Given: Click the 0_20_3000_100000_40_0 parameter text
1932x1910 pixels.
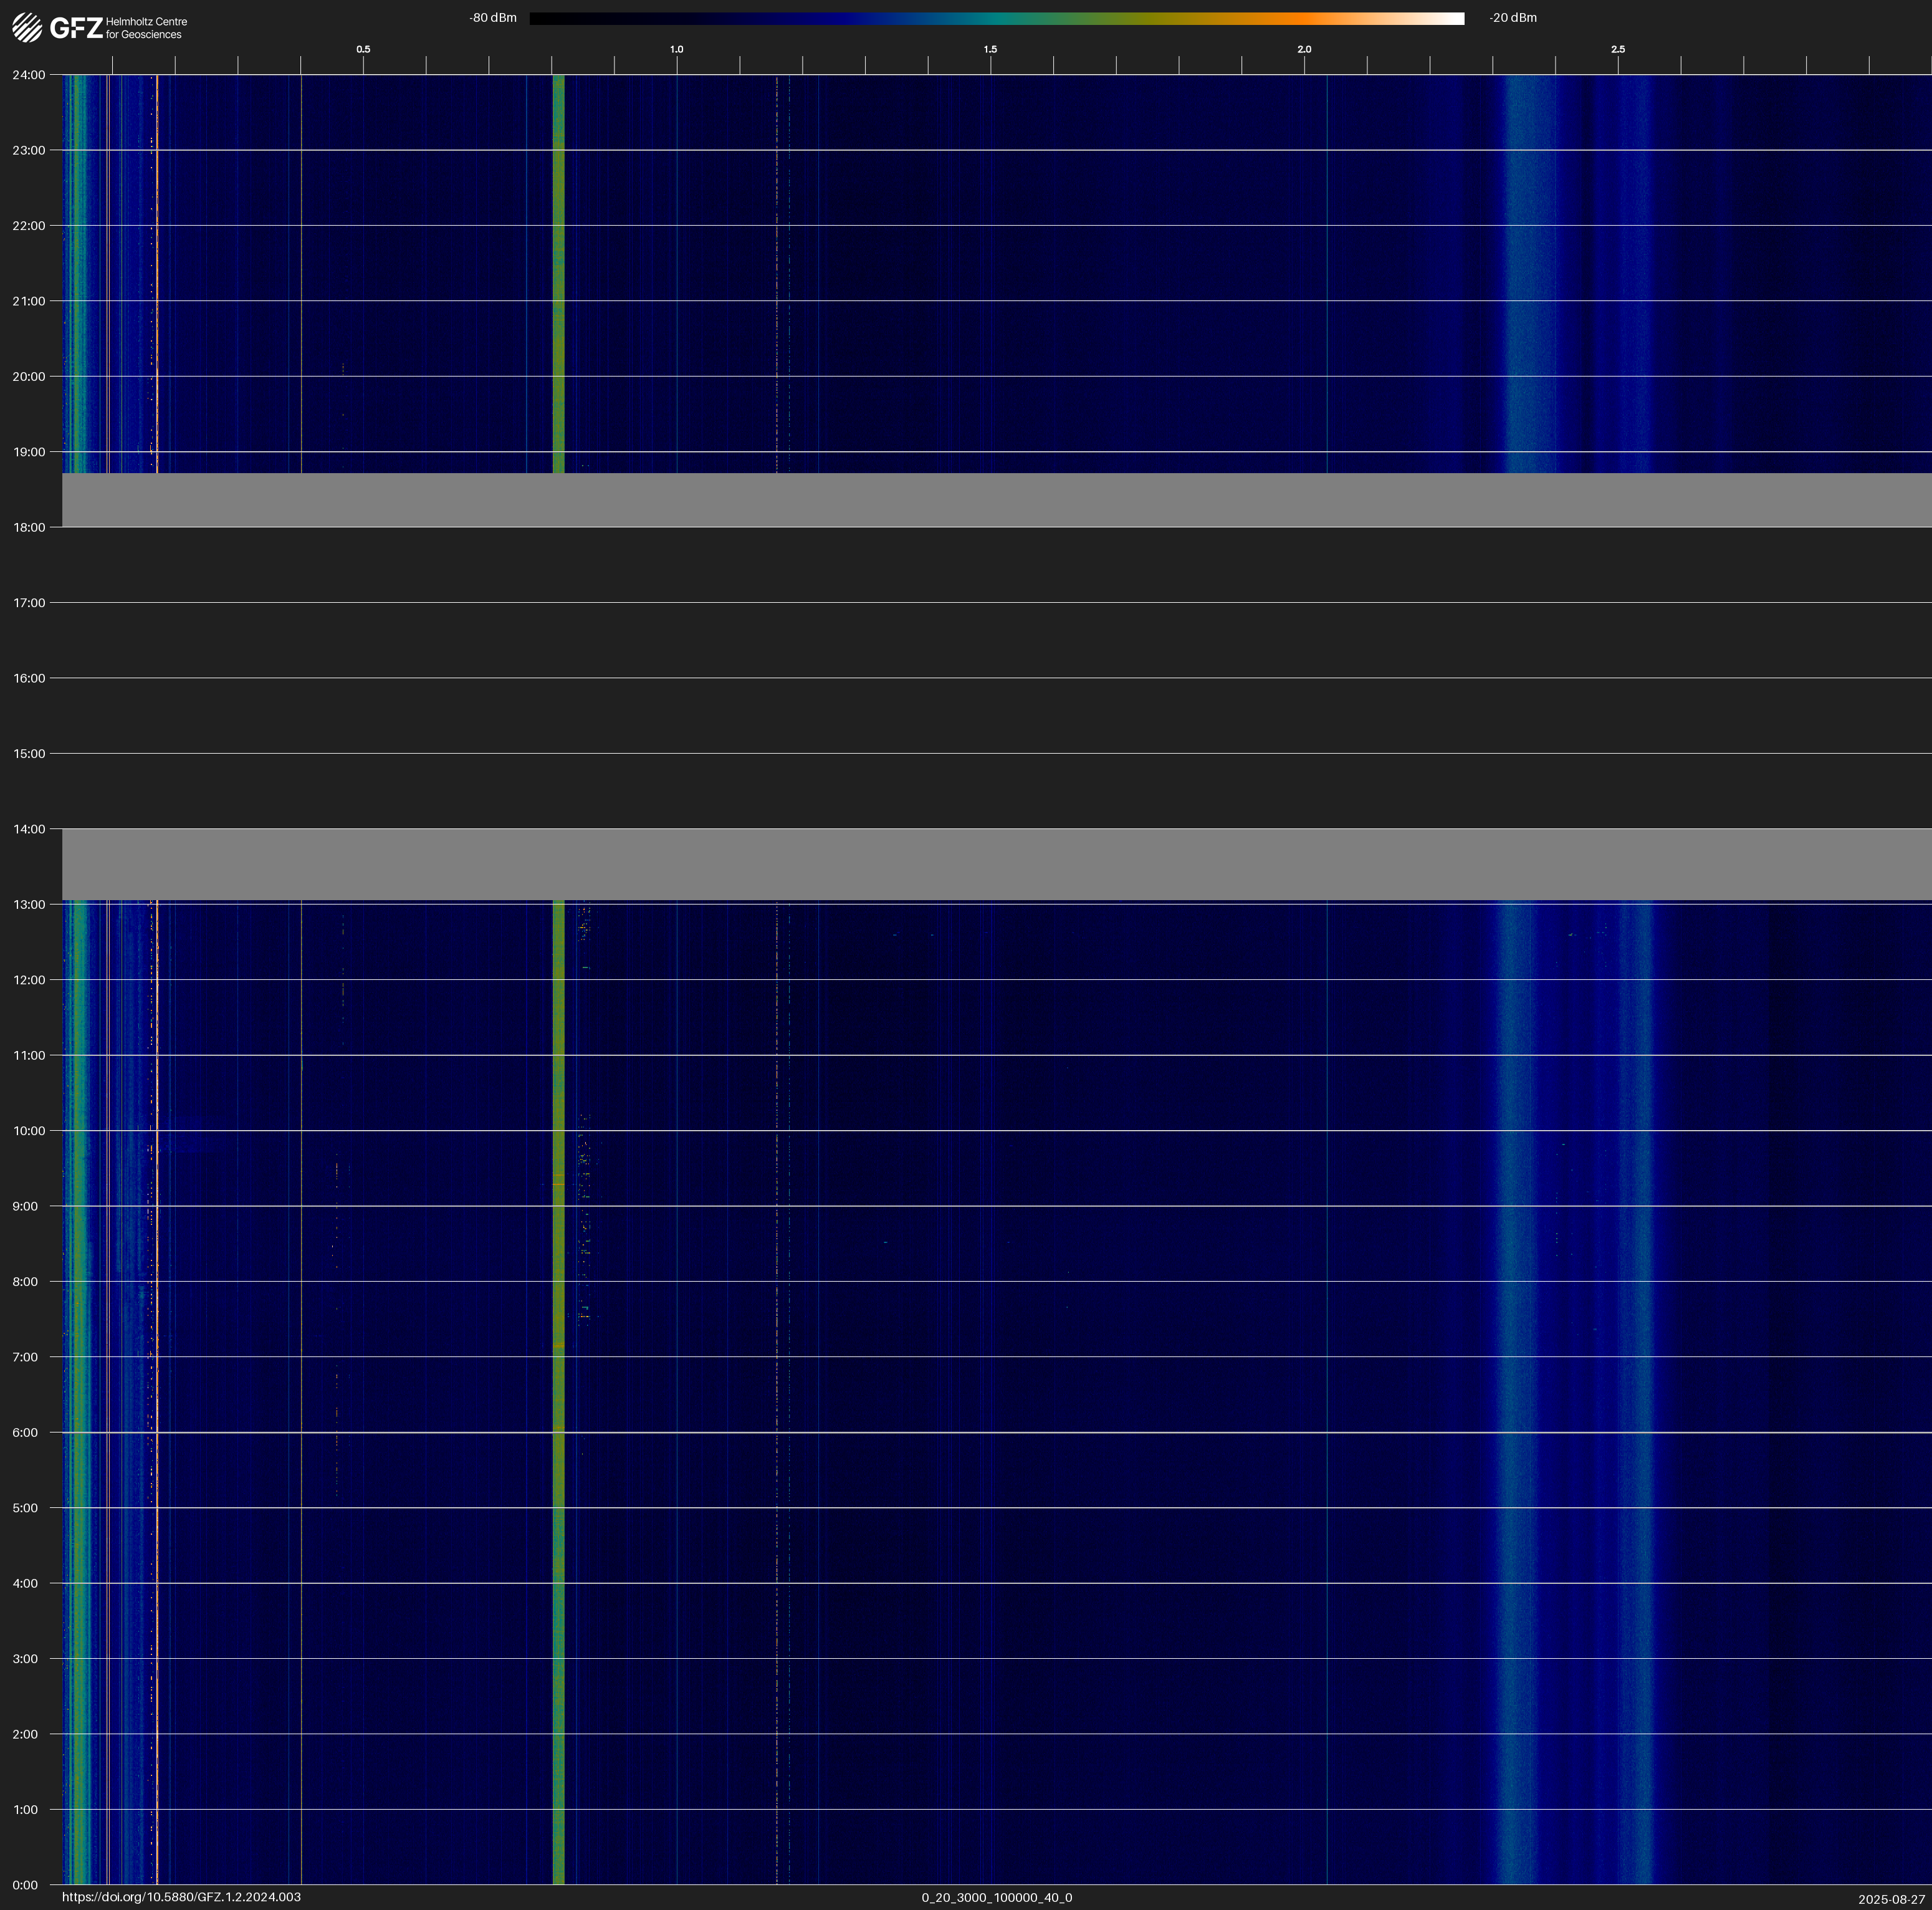Looking at the screenshot, I should (996, 1897).
